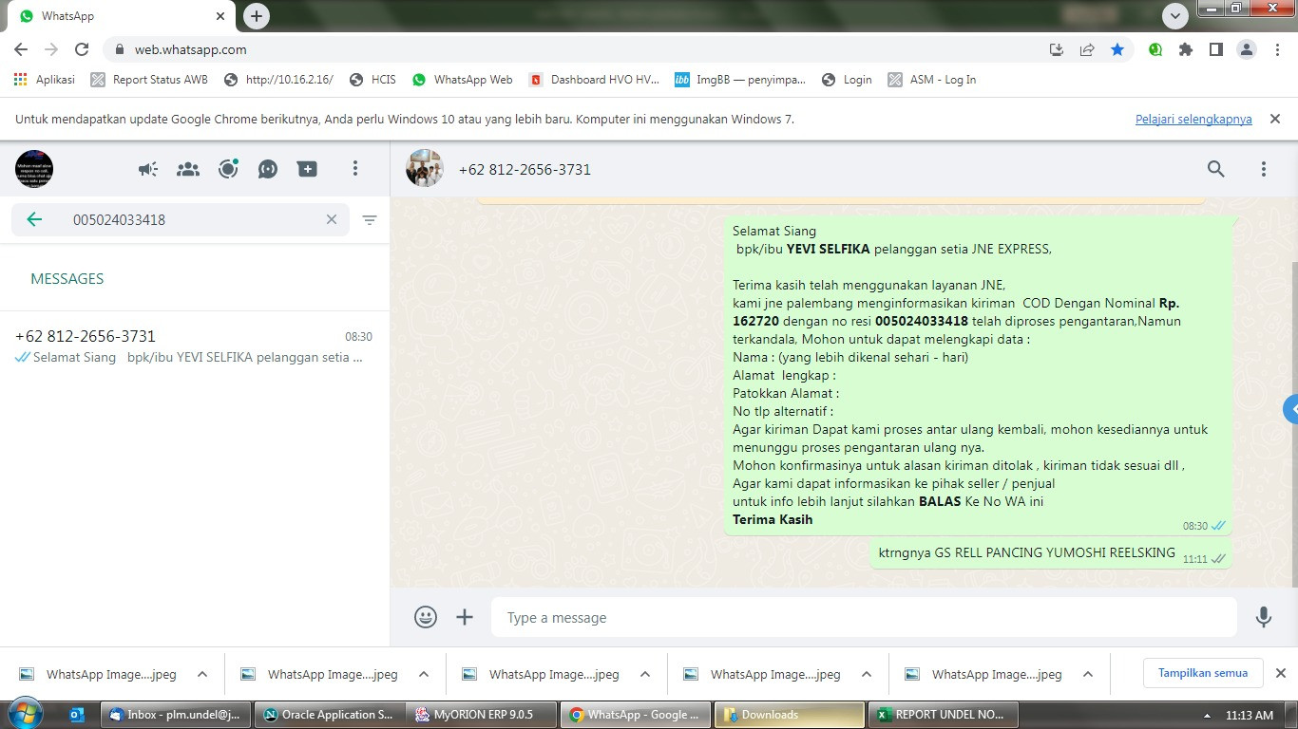Image resolution: width=1298 pixels, height=729 pixels.
Task: Open the Login bookmark
Action: (x=847, y=80)
